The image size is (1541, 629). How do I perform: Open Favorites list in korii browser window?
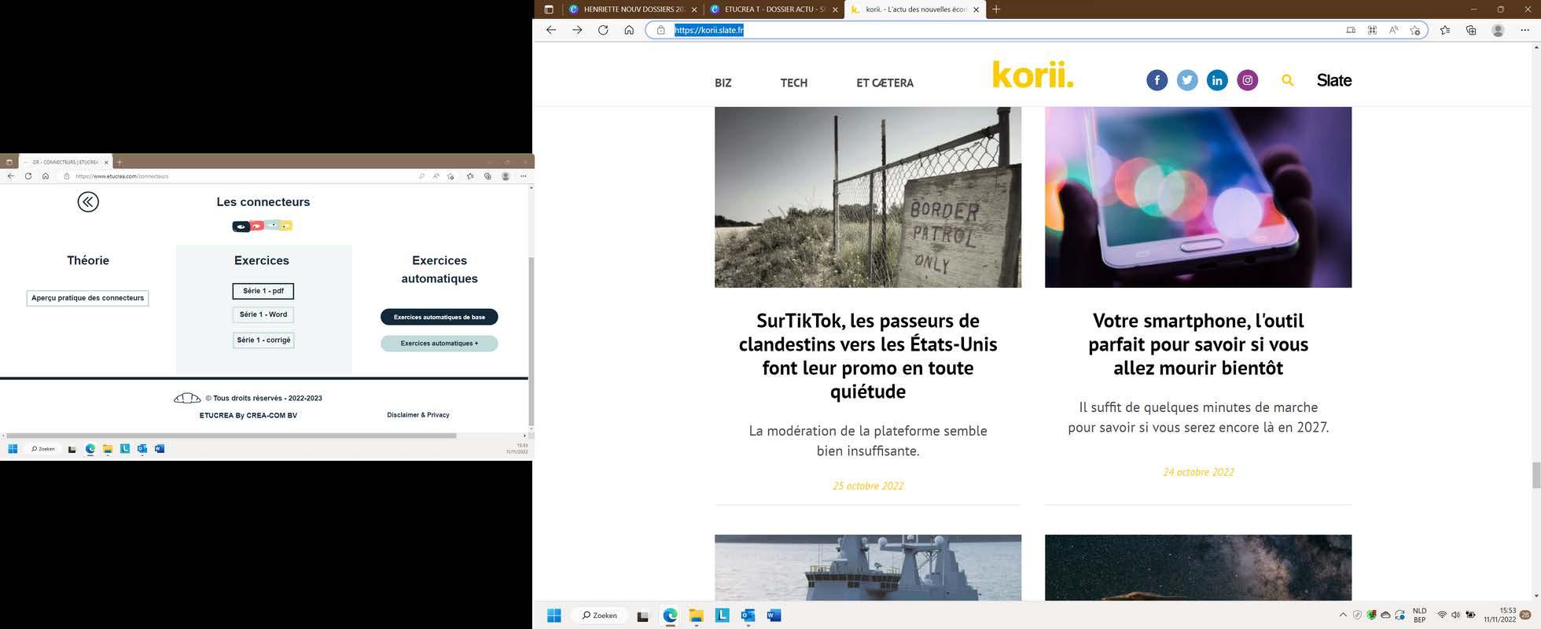click(x=1445, y=30)
